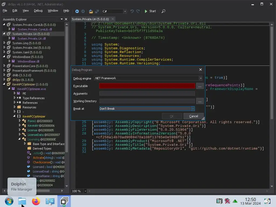276x207 pixels.
Task: Click the Type References node icon
Action: [19, 98]
